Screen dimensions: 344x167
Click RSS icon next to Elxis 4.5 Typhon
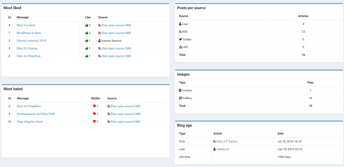(214, 142)
